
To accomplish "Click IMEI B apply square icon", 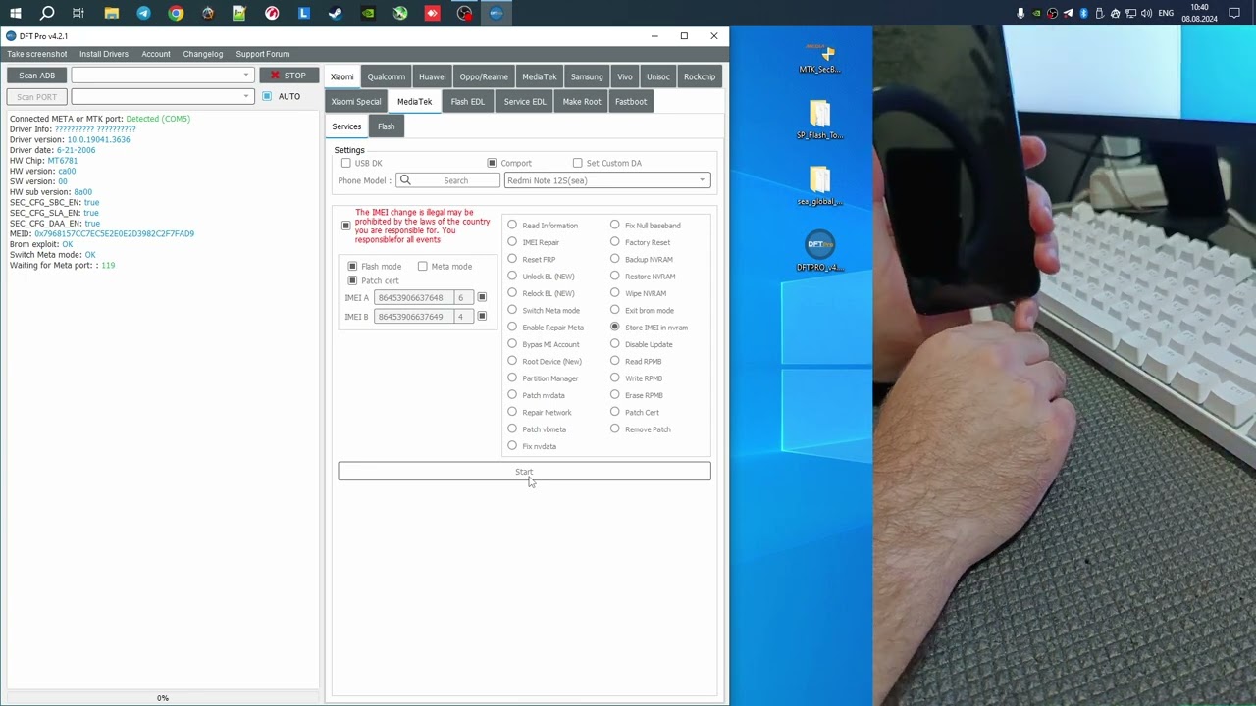I will [482, 317].
